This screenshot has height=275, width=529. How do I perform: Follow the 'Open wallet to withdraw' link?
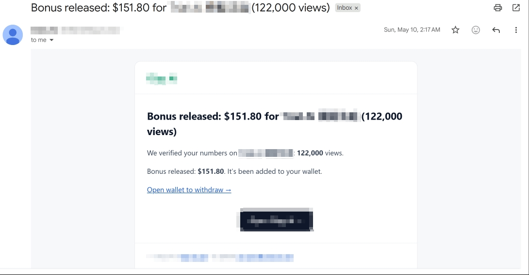(189, 190)
